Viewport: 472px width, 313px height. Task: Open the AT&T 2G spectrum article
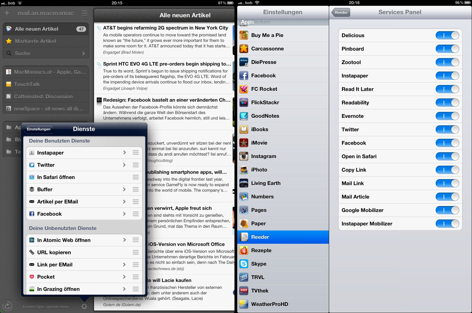pos(164,40)
